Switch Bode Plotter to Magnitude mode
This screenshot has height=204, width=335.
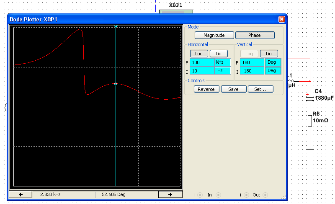click(214, 35)
